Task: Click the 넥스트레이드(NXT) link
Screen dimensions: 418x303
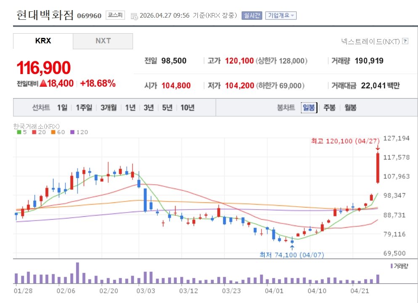Action: click(370, 41)
